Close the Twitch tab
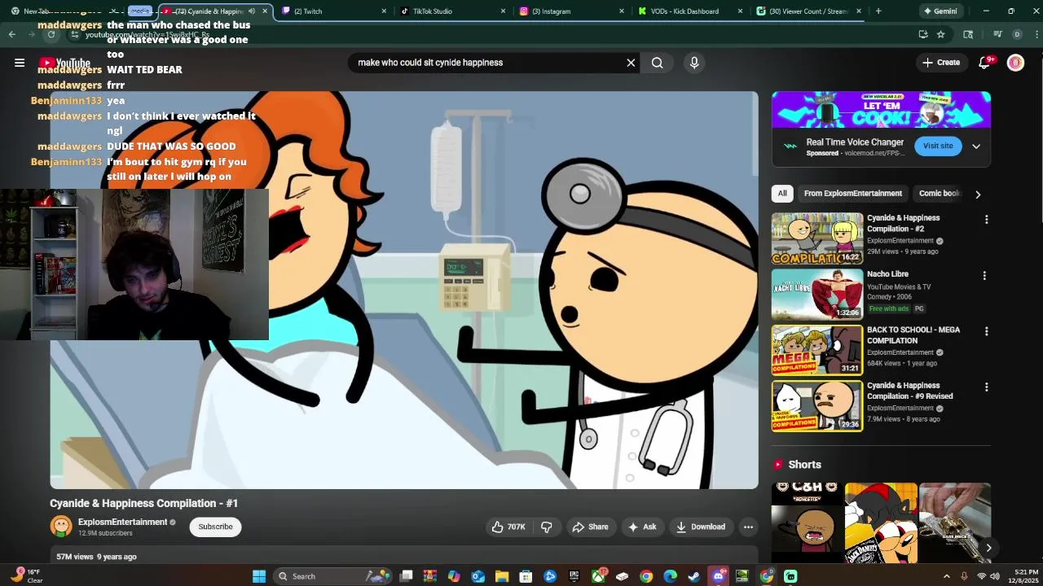This screenshot has width=1043, height=586. (x=384, y=11)
